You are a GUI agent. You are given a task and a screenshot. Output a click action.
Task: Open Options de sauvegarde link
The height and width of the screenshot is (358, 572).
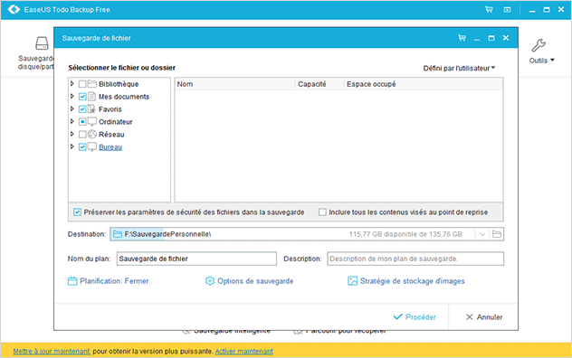click(x=255, y=281)
